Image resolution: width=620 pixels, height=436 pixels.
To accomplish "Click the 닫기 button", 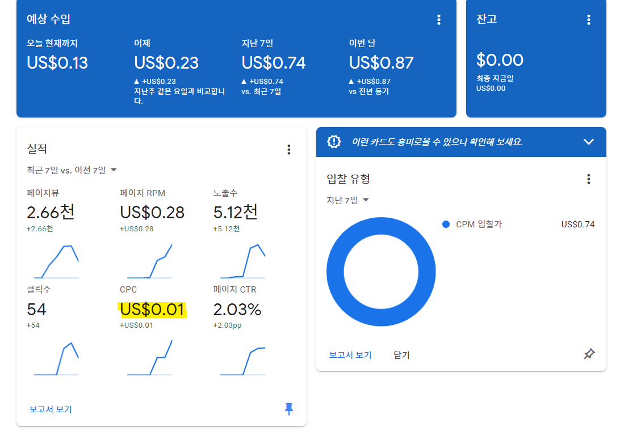I will tap(401, 355).
